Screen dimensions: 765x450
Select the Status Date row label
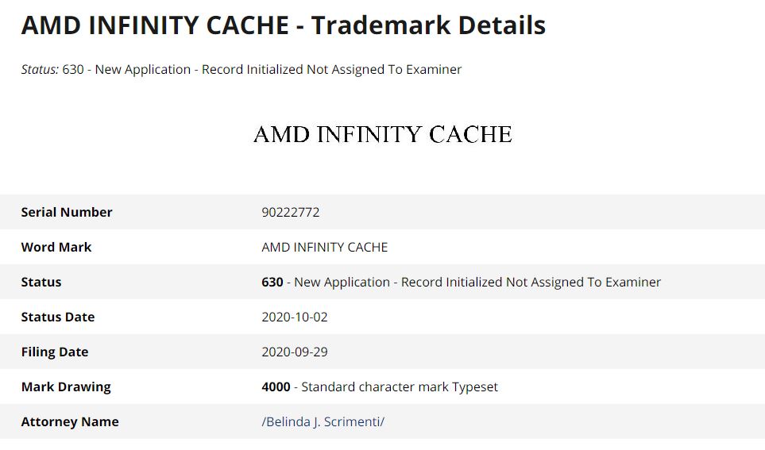pyautogui.click(x=58, y=317)
